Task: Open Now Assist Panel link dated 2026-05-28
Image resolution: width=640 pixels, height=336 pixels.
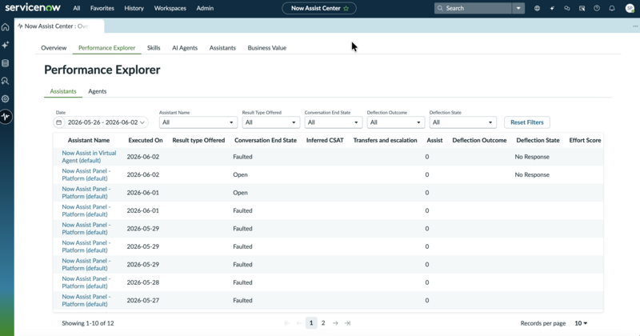Action: pyautogui.click(x=86, y=282)
